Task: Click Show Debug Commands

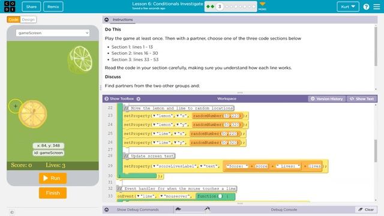Action: click(137, 209)
